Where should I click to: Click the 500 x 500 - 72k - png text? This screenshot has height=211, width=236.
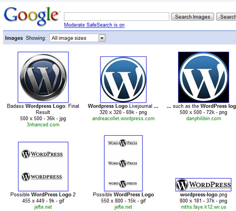coord(203,112)
